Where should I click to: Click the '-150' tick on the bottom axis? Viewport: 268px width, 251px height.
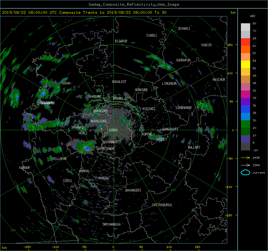27,247
